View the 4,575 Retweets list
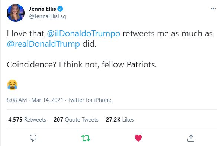 pyautogui.click(x=27, y=120)
